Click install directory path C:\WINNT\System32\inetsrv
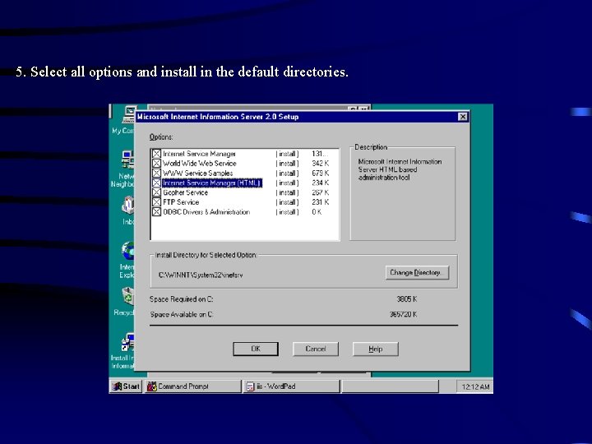The width and height of the screenshot is (592, 444). click(201, 275)
